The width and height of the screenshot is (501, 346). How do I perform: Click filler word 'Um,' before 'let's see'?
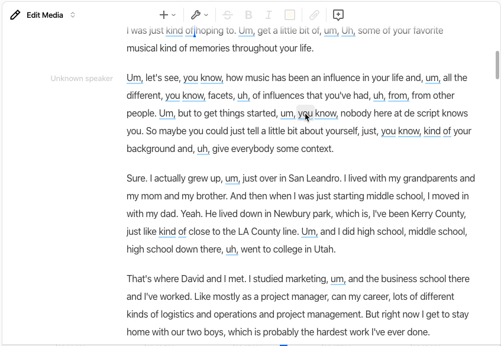point(135,78)
